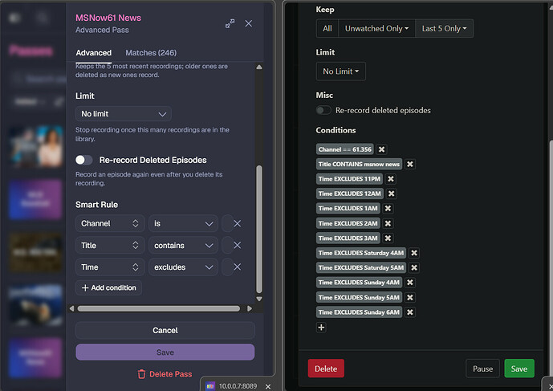Select the Time EXCLUDES 1AM tag

tap(348, 208)
